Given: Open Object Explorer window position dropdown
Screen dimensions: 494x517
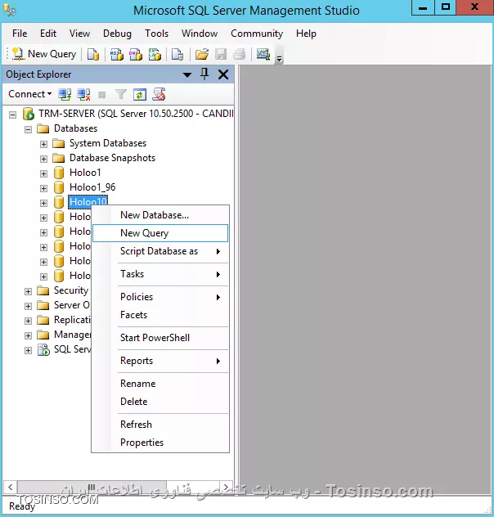Looking at the screenshot, I should click(187, 74).
